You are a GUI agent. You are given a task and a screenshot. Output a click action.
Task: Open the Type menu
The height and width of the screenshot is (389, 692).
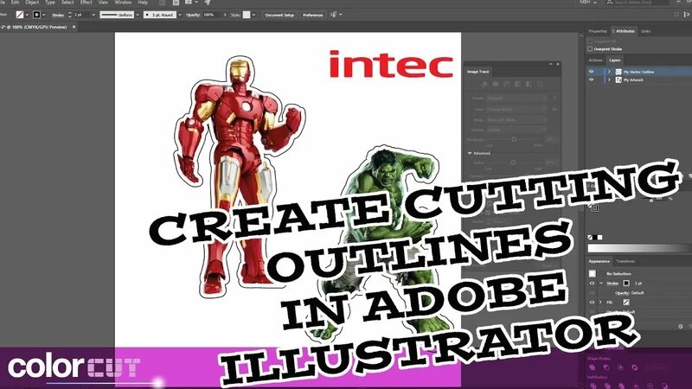click(x=50, y=3)
